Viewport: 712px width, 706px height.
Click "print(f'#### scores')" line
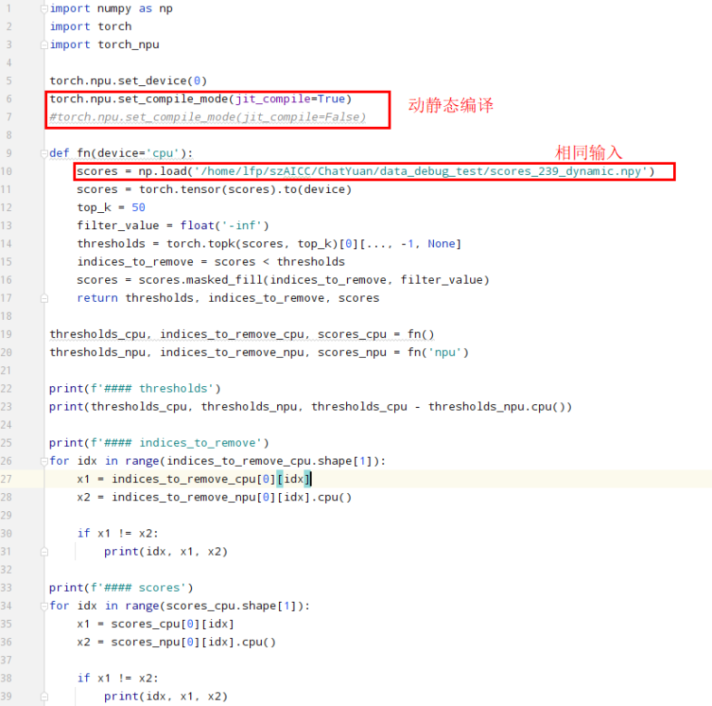[121, 588]
